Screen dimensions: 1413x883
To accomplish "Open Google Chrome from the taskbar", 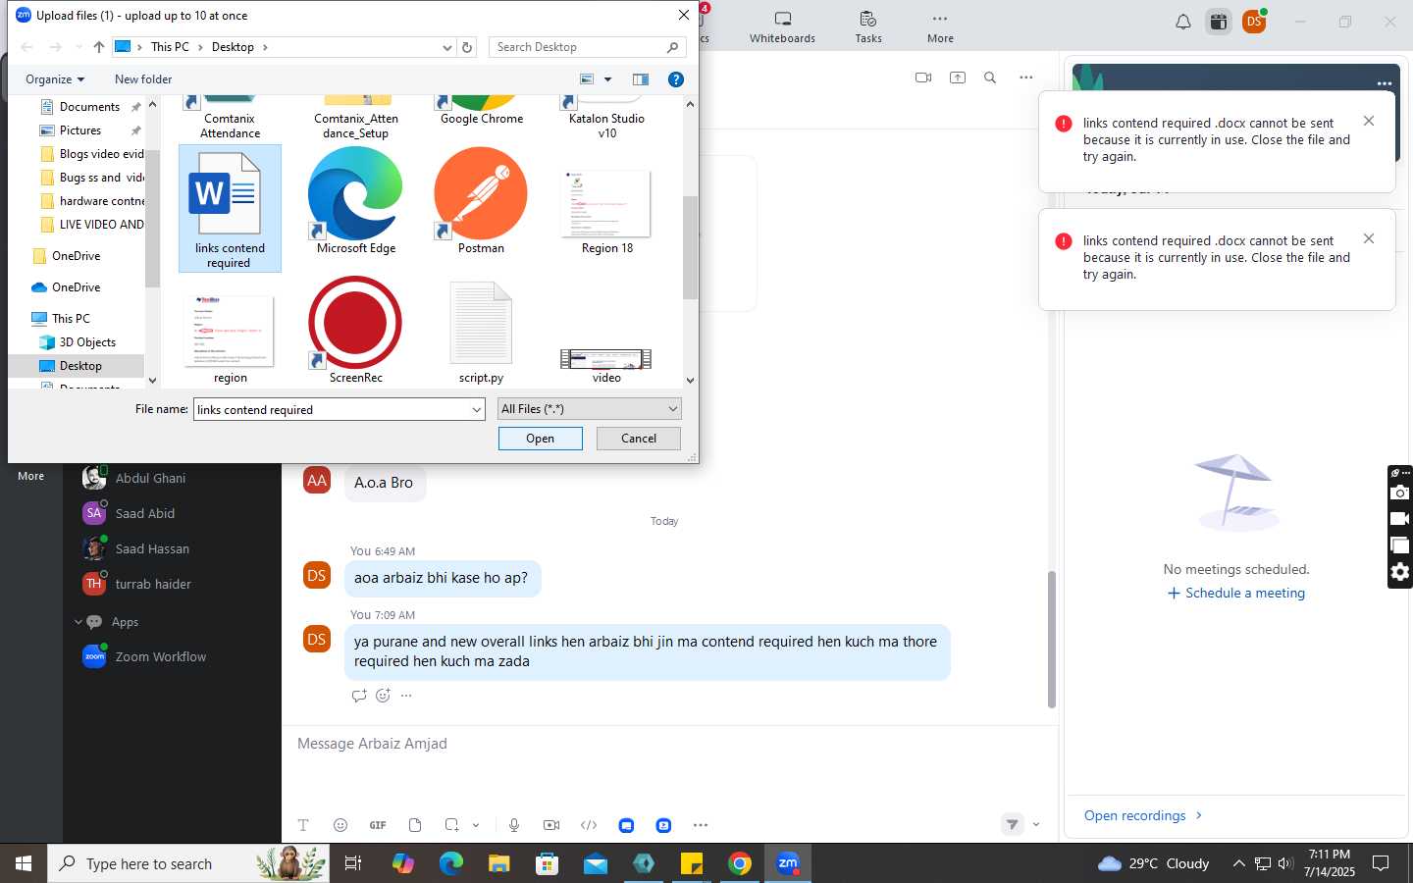I will [x=740, y=863].
